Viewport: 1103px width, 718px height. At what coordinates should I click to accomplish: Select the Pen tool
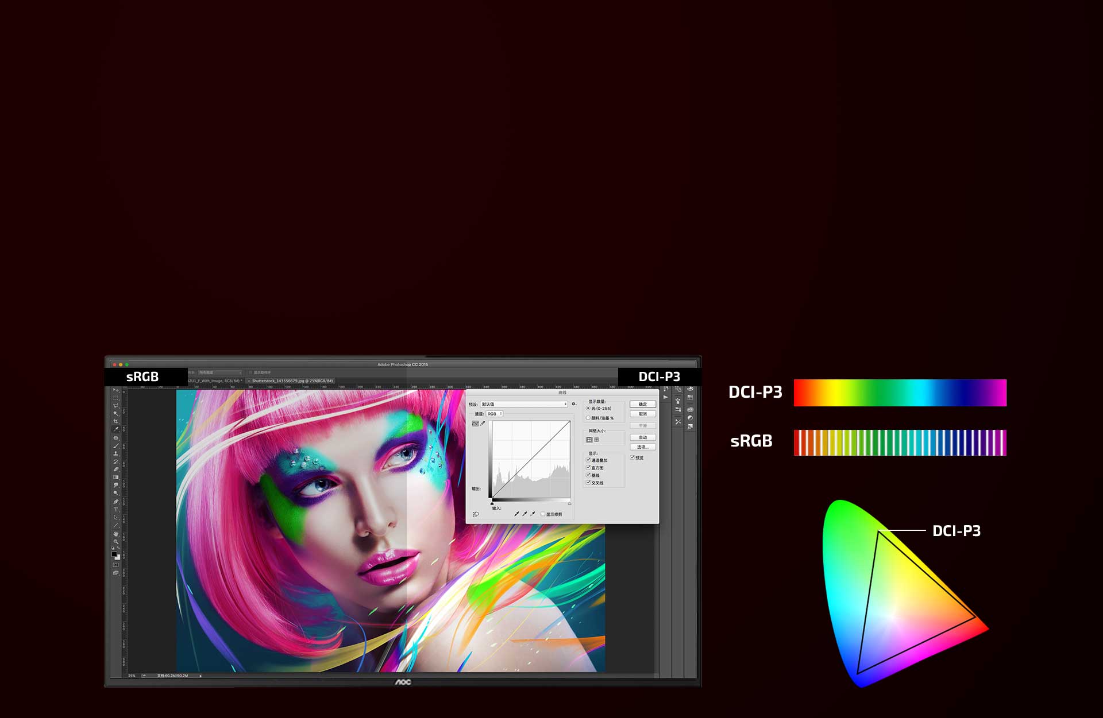pyautogui.click(x=115, y=501)
